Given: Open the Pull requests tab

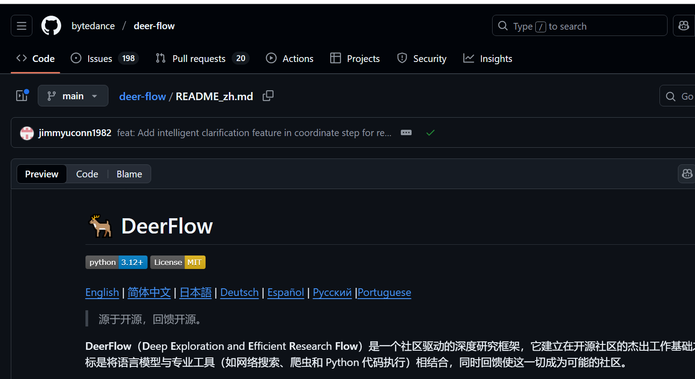Looking at the screenshot, I should pyautogui.click(x=202, y=58).
